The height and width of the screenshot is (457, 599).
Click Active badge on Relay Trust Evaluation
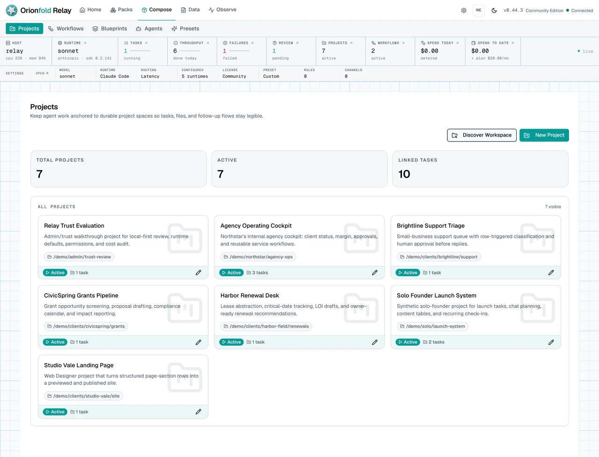click(x=55, y=272)
